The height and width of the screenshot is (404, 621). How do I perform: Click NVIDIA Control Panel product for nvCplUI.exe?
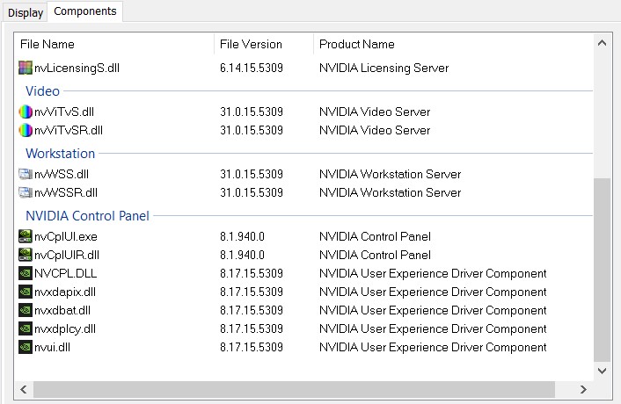click(375, 236)
